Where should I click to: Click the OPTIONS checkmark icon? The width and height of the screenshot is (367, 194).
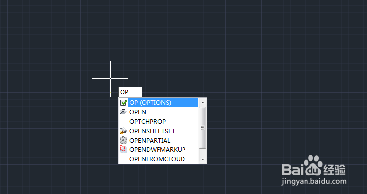(123, 103)
